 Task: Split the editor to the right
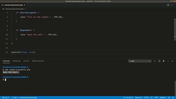coord(168,5)
